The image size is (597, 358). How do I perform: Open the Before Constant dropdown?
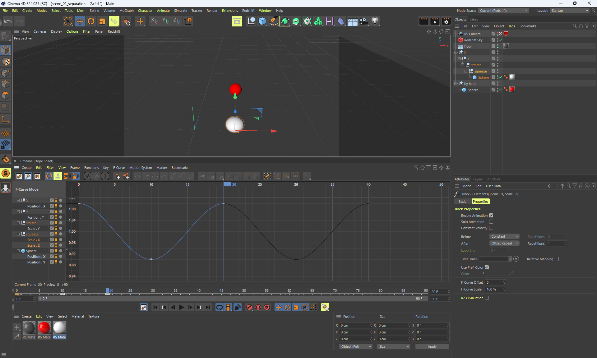[504, 236]
